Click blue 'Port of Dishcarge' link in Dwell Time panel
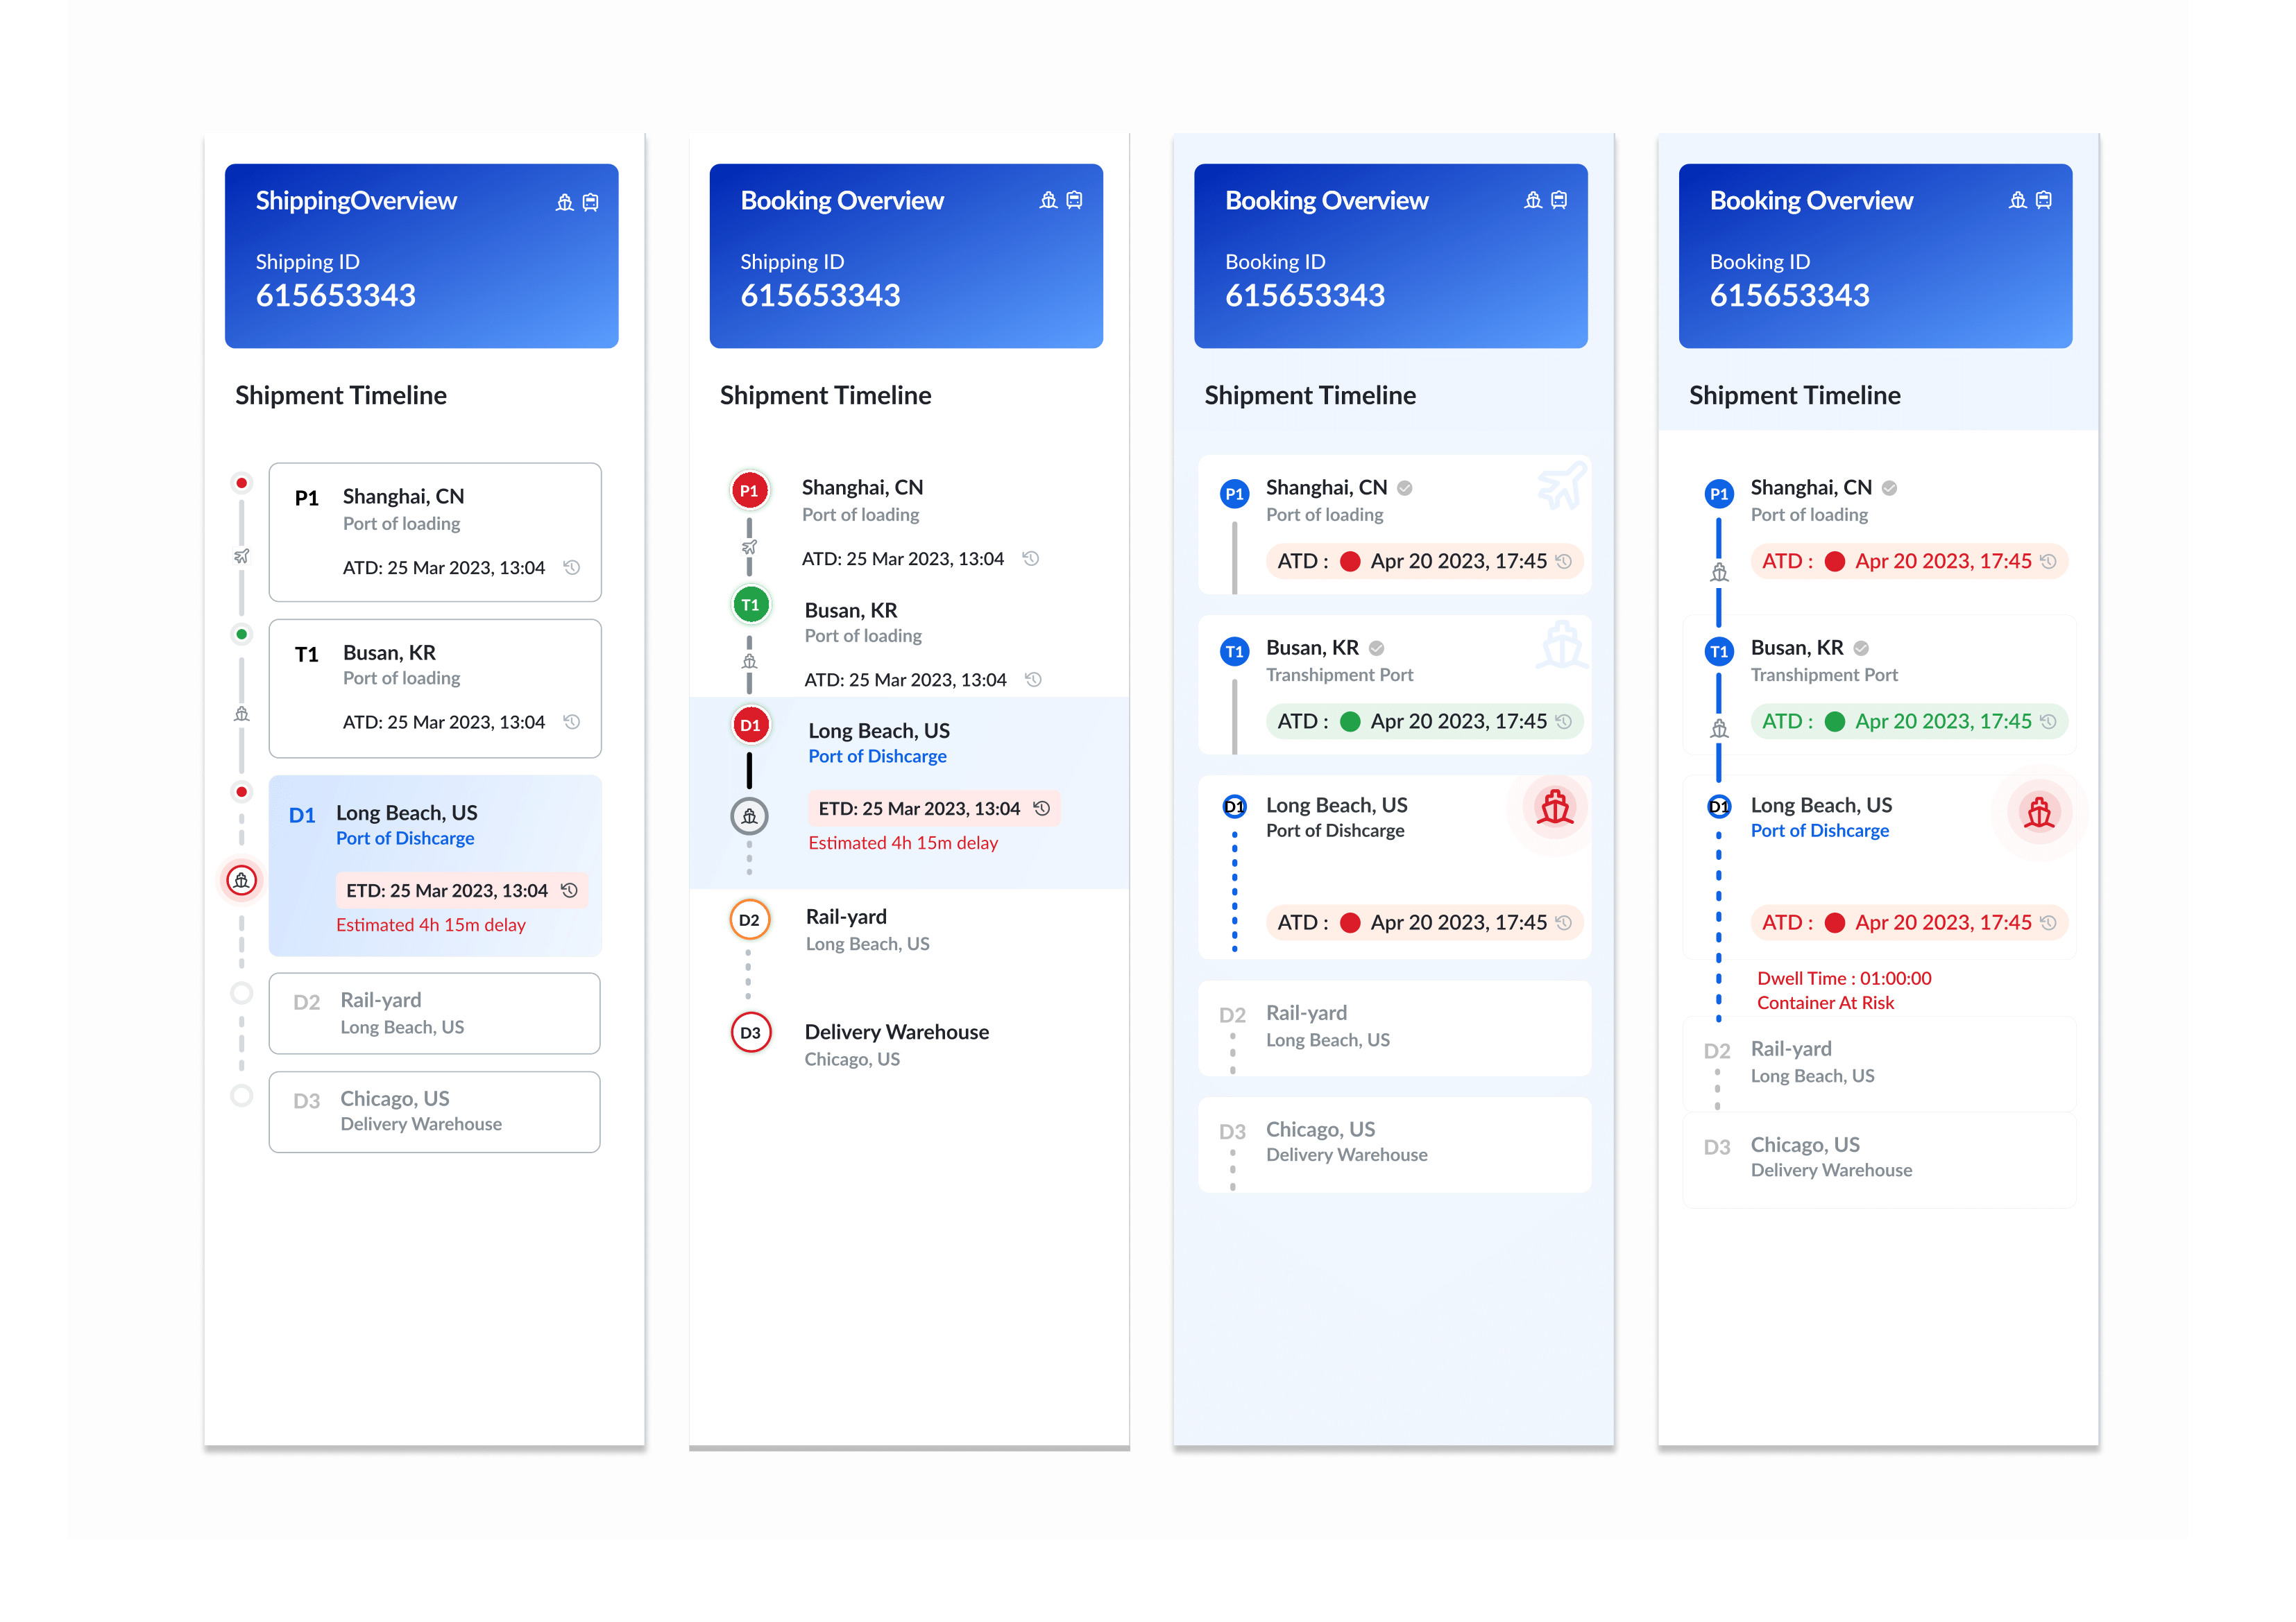Viewport: 2296px width, 1622px height. 1820,831
